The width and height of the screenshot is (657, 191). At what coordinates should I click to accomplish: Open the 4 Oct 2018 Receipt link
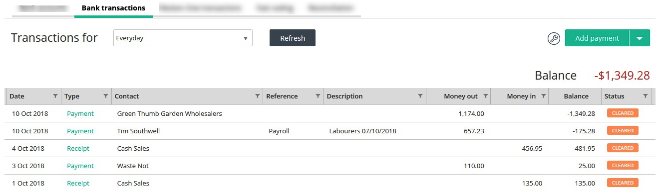(78, 148)
